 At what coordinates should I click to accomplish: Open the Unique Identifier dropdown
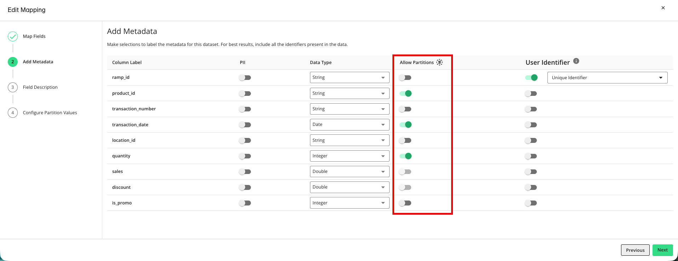608,77
